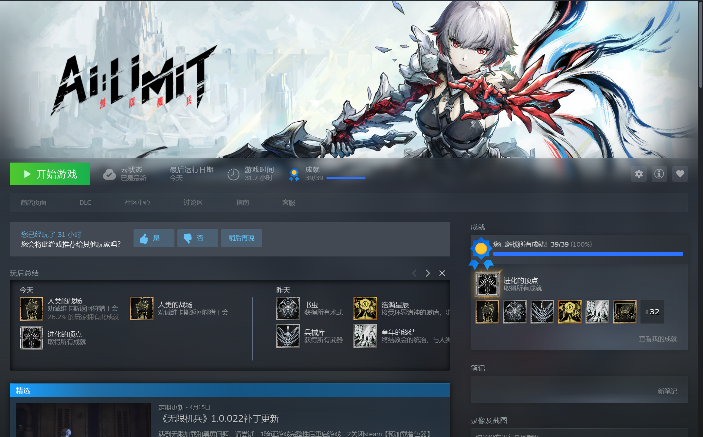
Task: Open game settings gear icon
Action: (639, 174)
